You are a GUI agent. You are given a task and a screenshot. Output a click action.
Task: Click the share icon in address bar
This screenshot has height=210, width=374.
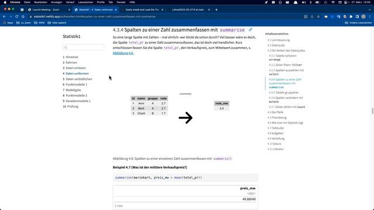pos(312,17)
